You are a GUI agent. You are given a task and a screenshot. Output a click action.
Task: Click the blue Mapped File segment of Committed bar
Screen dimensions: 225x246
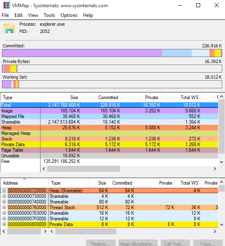(x=177, y=53)
